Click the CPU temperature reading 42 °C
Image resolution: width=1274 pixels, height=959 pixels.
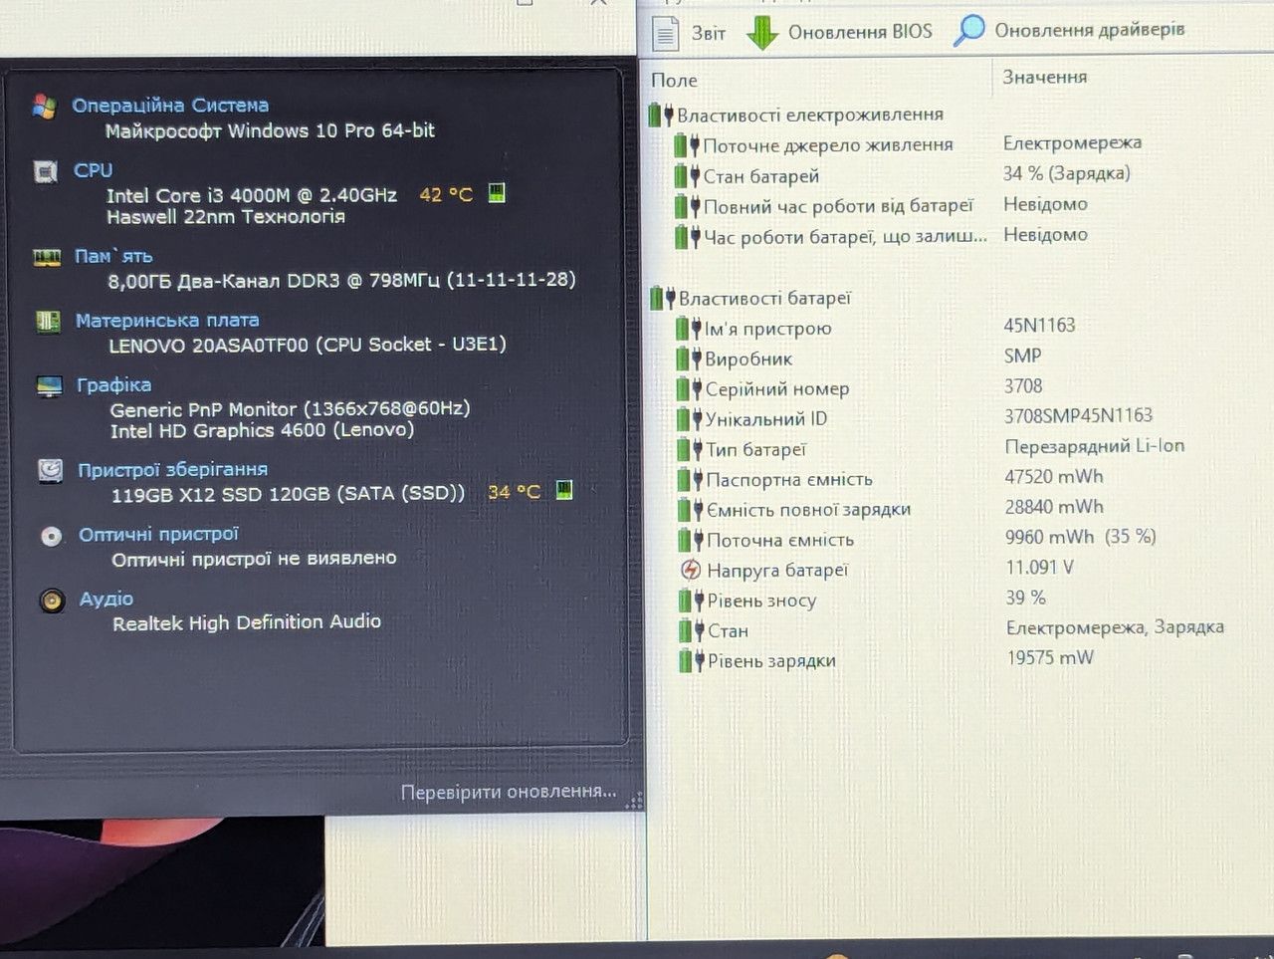pos(446,195)
